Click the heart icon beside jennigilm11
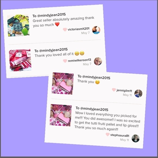 point(114,90)
